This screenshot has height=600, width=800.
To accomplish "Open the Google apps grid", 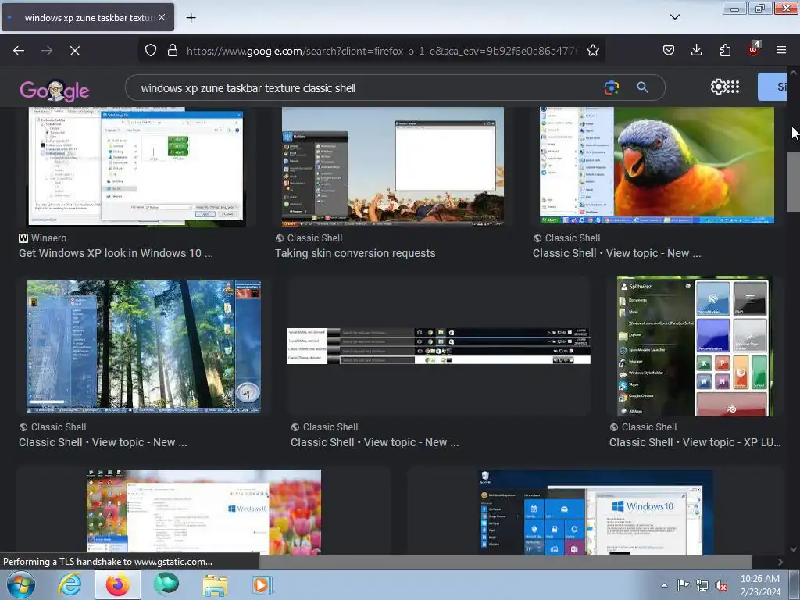I will click(733, 87).
